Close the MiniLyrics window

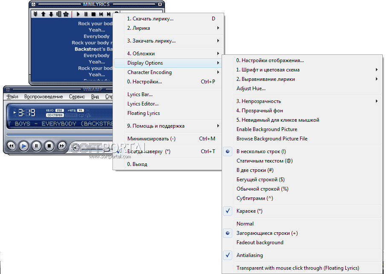coord(160,4)
